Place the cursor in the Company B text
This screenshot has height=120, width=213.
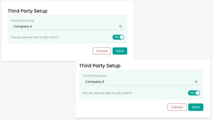point(95,82)
